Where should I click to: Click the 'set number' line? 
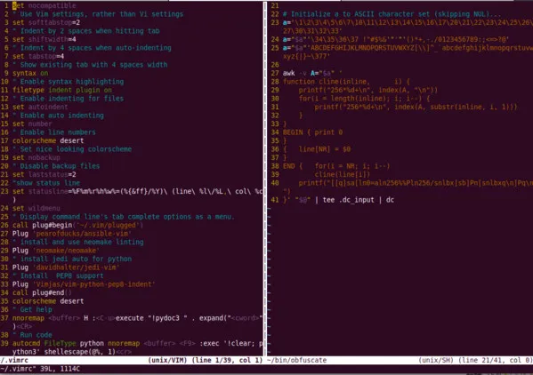click(x=32, y=124)
